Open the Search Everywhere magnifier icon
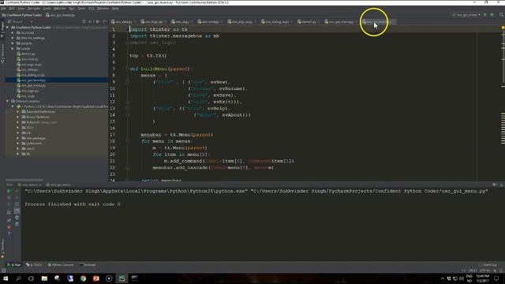 [x=502, y=15]
